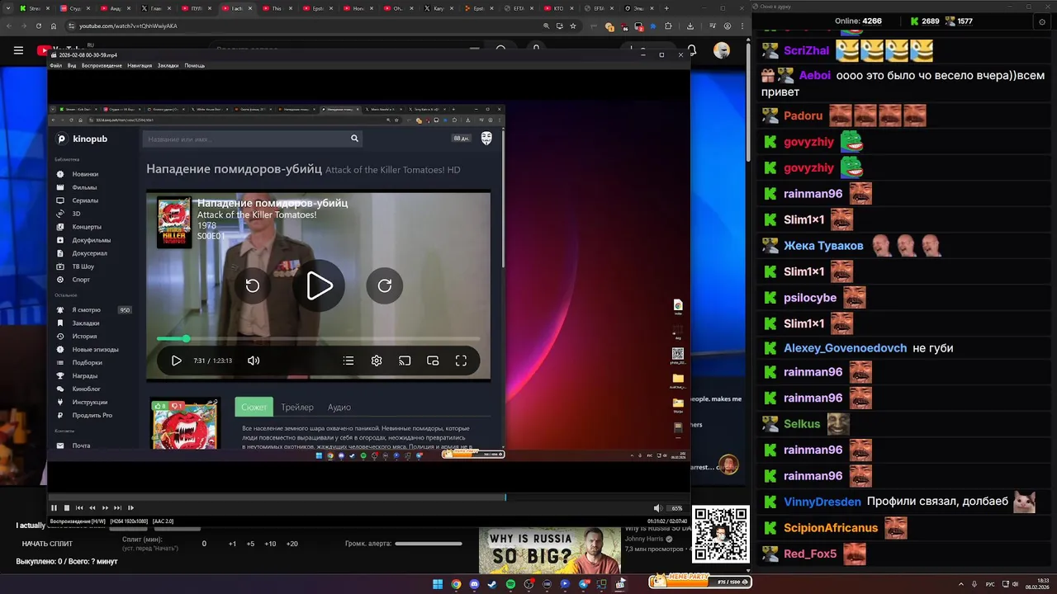This screenshot has width=1057, height=594.
Task: Open Spotify from the taskbar
Action: (x=510, y=584)
